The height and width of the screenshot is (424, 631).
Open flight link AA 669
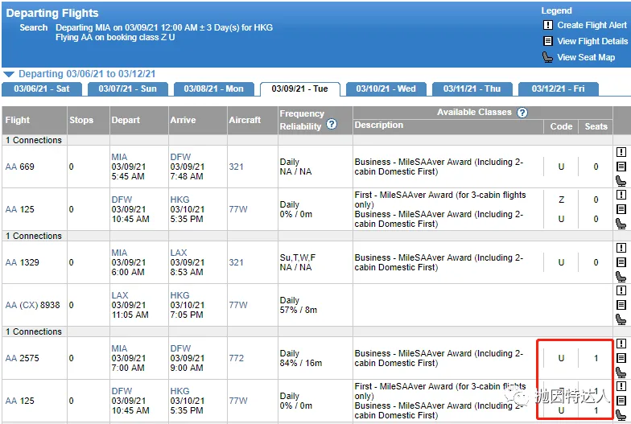click(x=19, y=167)
